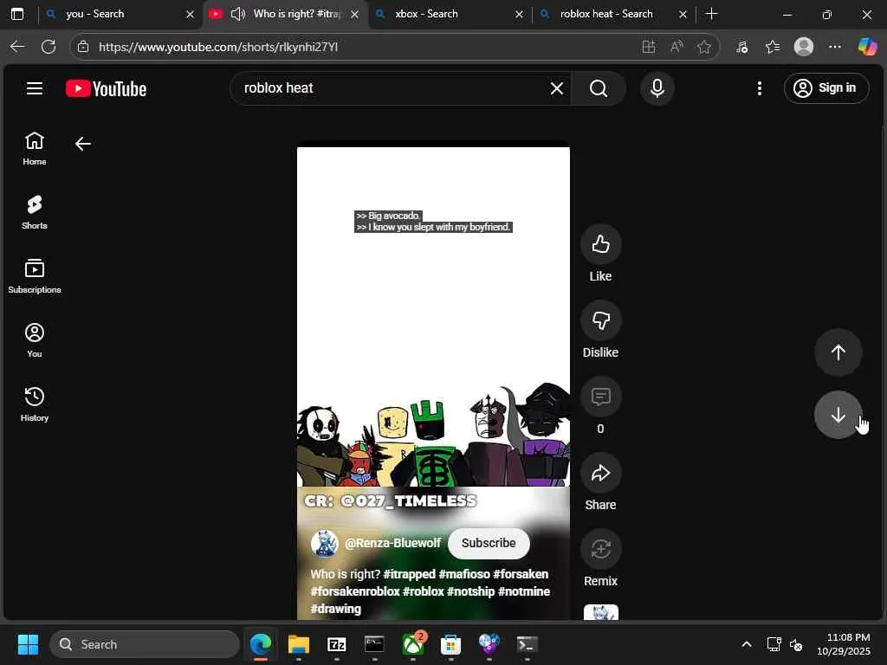This screenshot has width=887, height=665.
Task: Subscribe to @Renza-Bluewolf
Action: point(489,543)
